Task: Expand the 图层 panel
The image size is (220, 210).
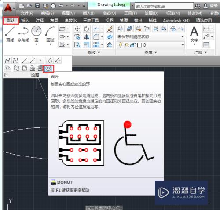Action: (x=150, y=52)
